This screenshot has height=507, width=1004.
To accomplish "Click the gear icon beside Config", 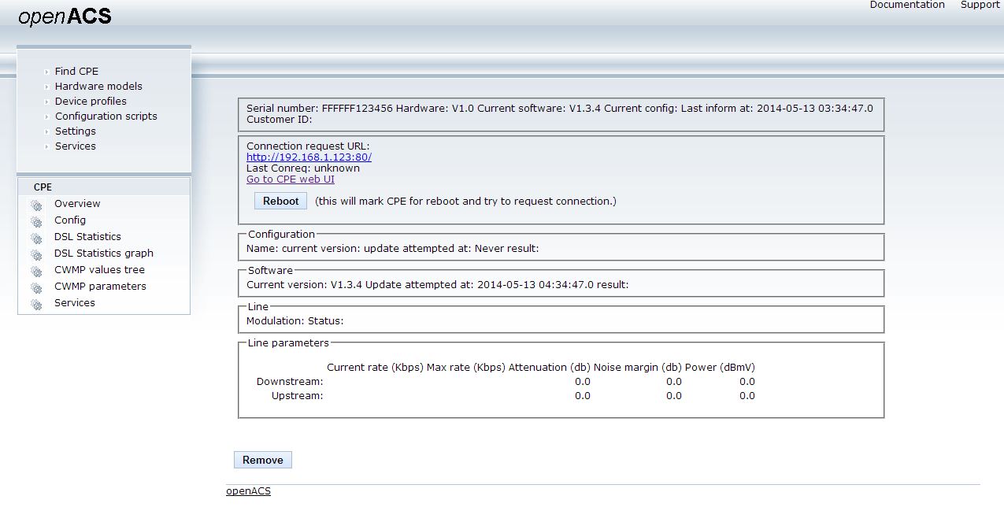I will pos(36,221).
